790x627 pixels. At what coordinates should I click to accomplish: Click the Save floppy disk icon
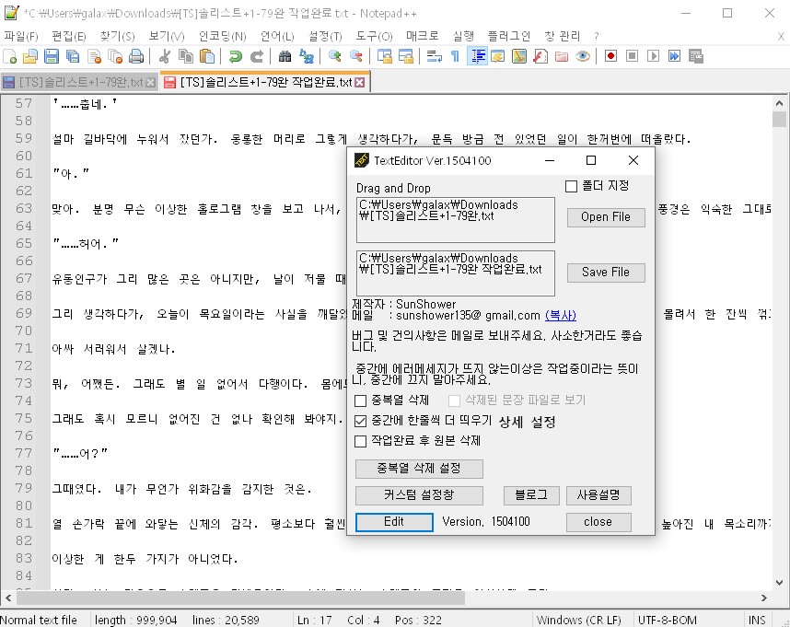tap(52, 56)
